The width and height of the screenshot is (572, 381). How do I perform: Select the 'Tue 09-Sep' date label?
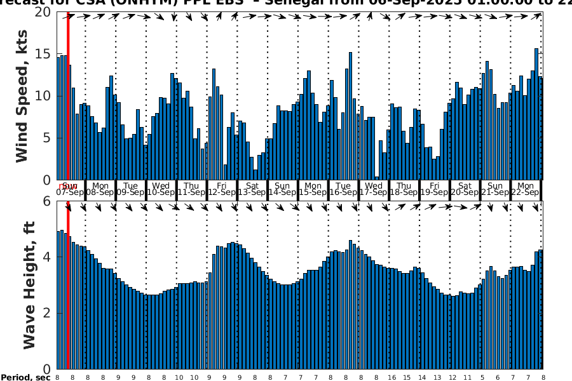(130, 189)
